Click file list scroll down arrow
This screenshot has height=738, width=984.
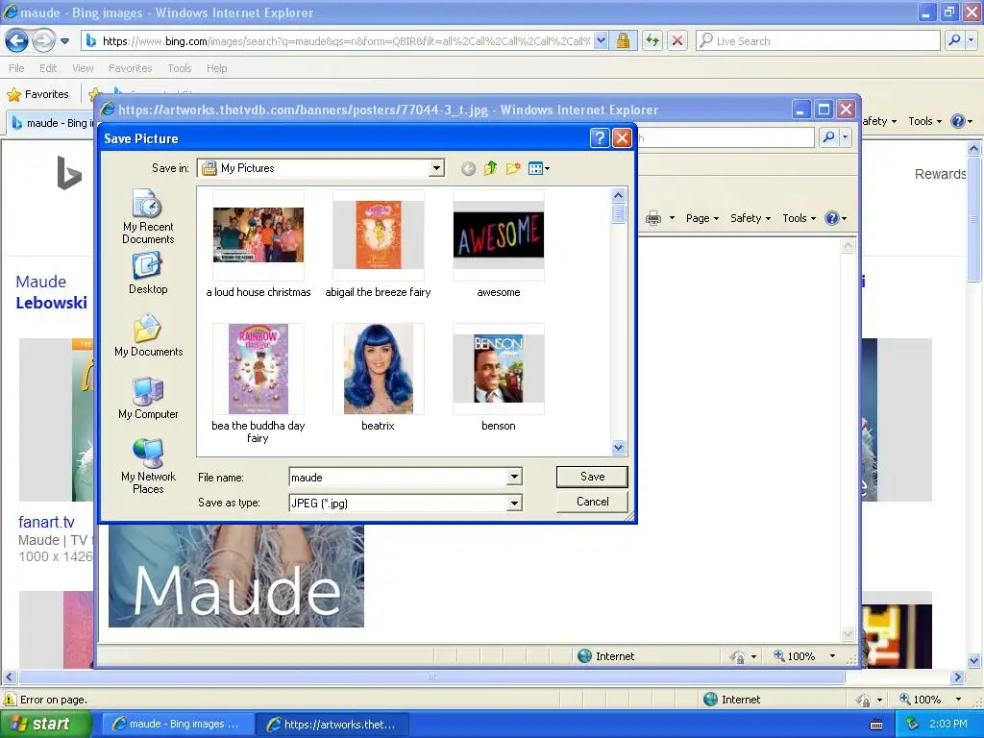(x=618, y=448)
